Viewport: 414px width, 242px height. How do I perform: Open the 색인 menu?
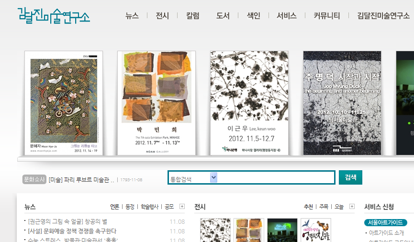coord(254,16)
